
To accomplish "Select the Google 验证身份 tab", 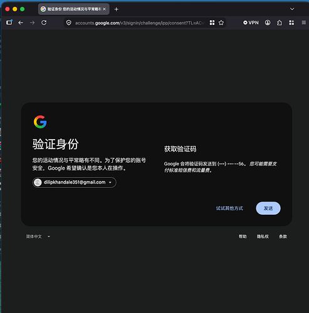I will (73, 9).
